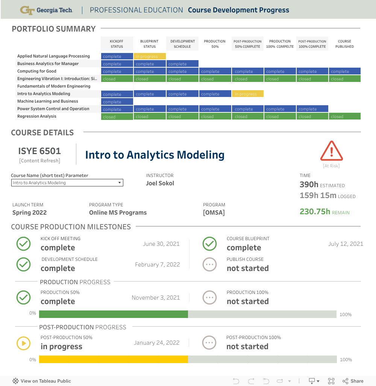Click the Share button
376x386 pixels.
[x=353, y=381]
